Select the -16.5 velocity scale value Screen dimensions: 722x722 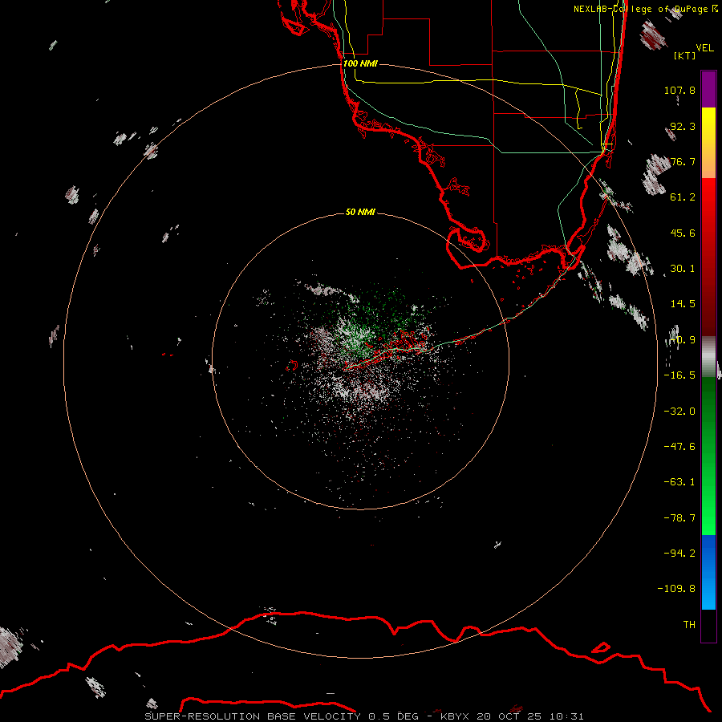tap(679, 375)
